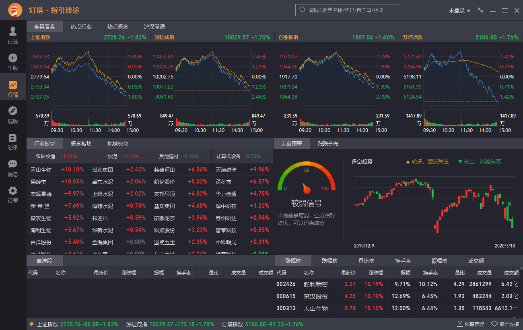Click the pin icon in status bar
Image resolution: width=523 pixels, height=330 pixels.
click(x=31, y=324)
